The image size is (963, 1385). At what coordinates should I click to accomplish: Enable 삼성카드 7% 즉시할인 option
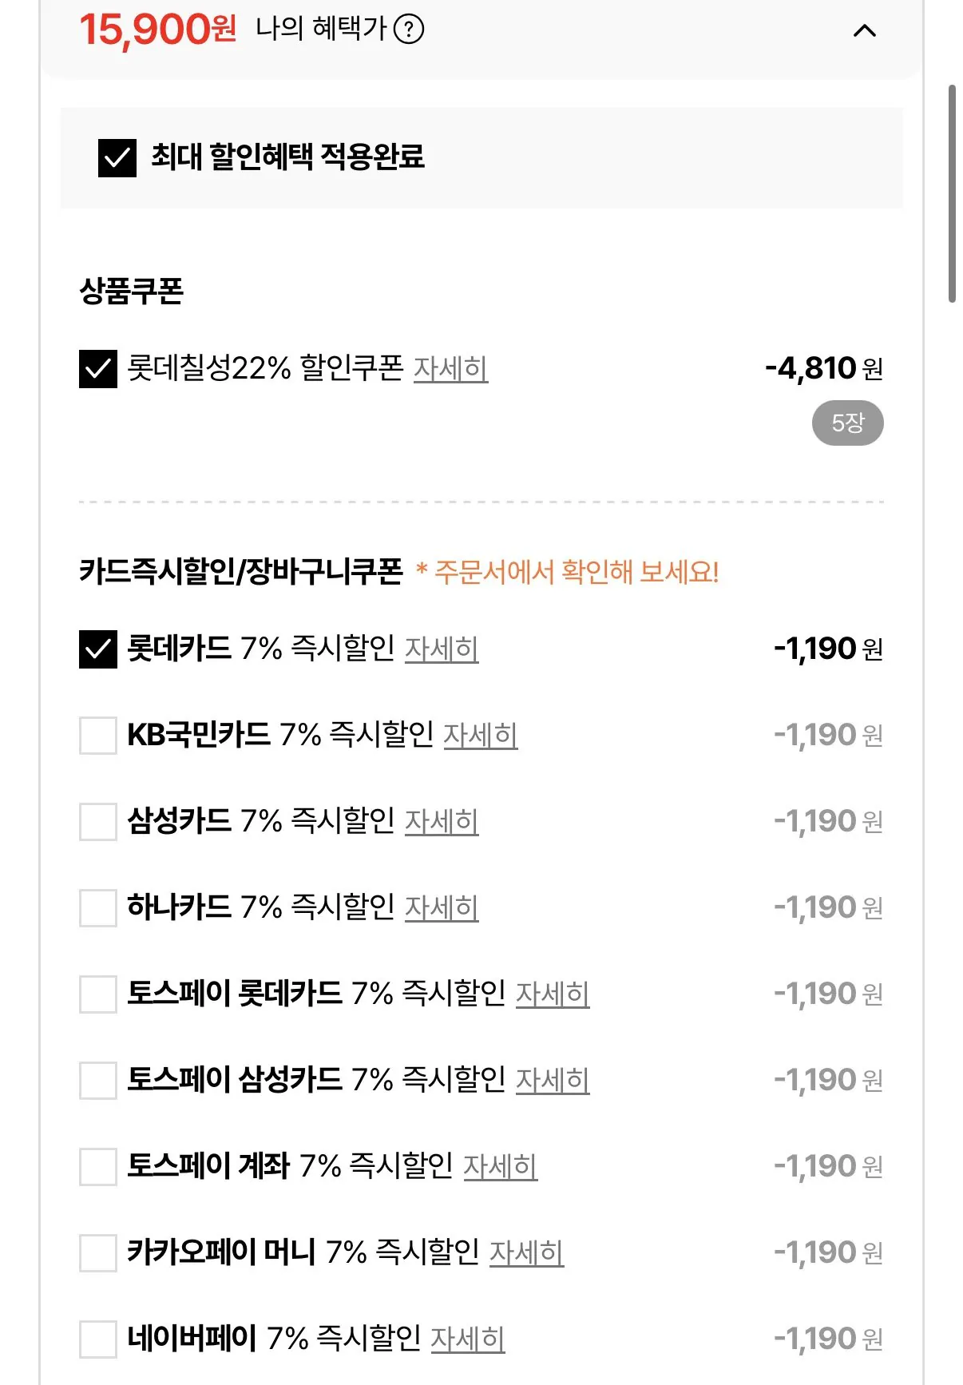98,822
